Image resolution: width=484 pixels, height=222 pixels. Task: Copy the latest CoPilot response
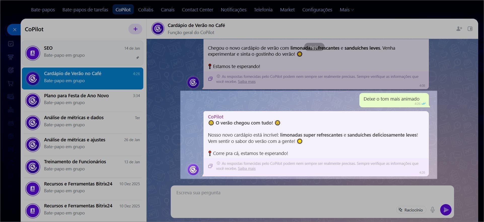tap(210, 166)
